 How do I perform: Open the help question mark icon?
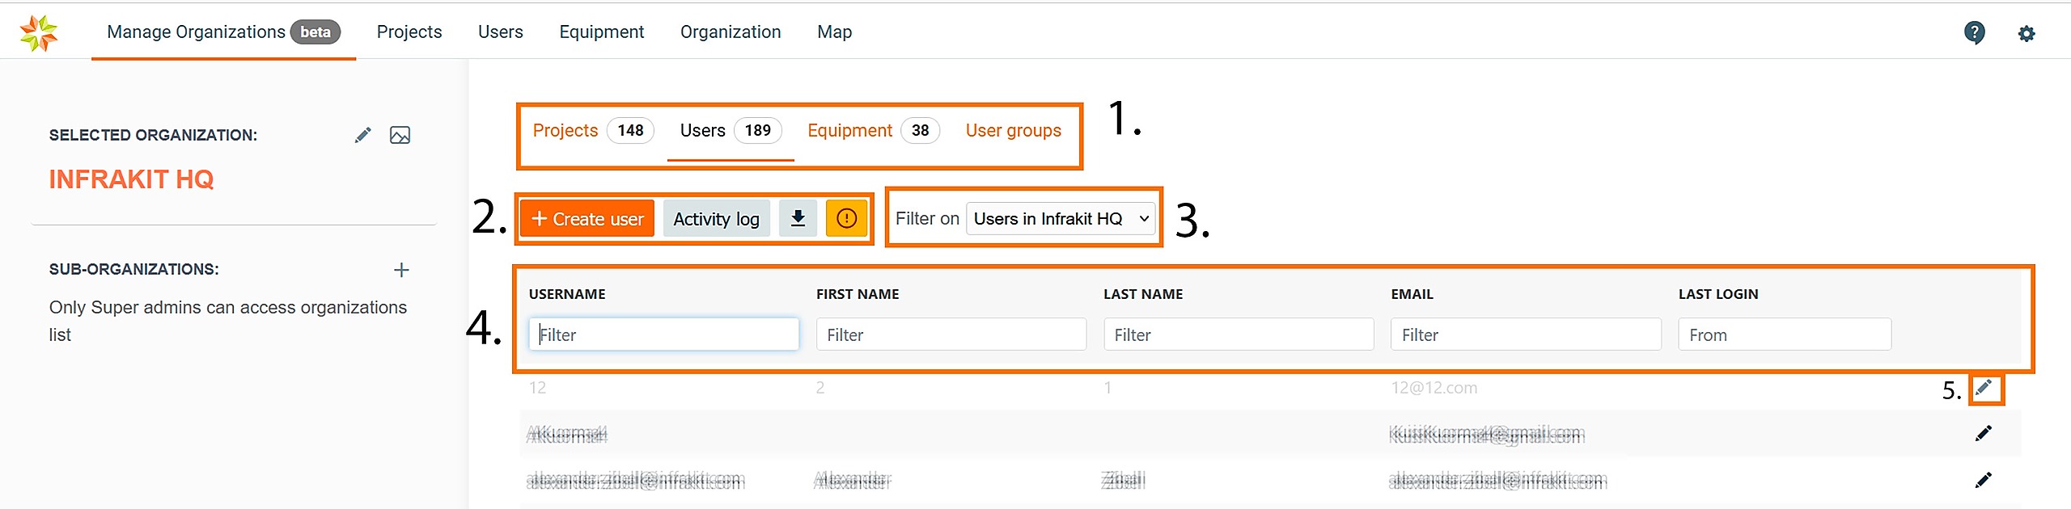point(1974,32)
